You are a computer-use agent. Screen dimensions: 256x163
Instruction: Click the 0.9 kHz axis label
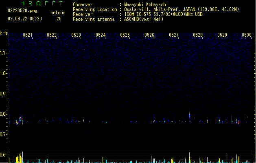[3, 94]
